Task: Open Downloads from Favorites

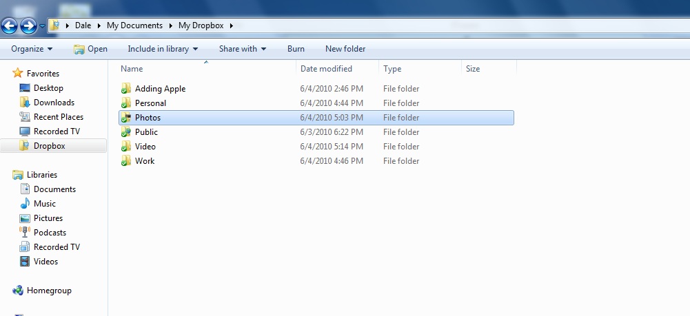Action: click(54, 103)
